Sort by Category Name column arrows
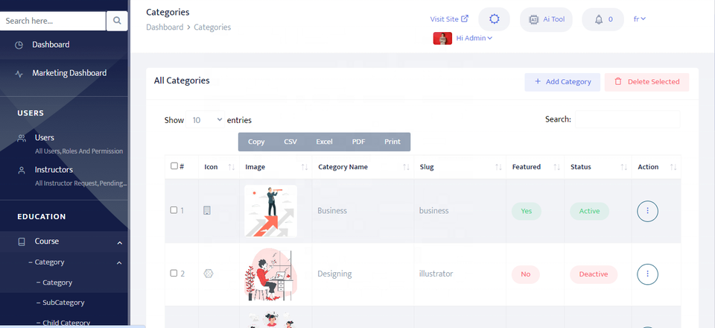This screenshot has height=328, width=715. [406, 168]
